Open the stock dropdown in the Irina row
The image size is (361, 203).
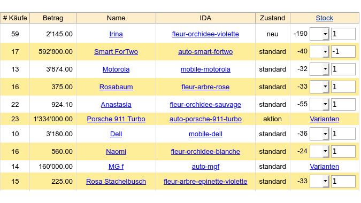[319, 34]
